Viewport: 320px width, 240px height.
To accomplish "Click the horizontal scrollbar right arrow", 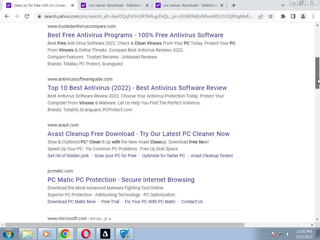I will [x=312, y=225].
